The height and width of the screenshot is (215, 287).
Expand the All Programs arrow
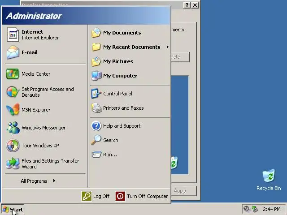(x=54, y=181)
